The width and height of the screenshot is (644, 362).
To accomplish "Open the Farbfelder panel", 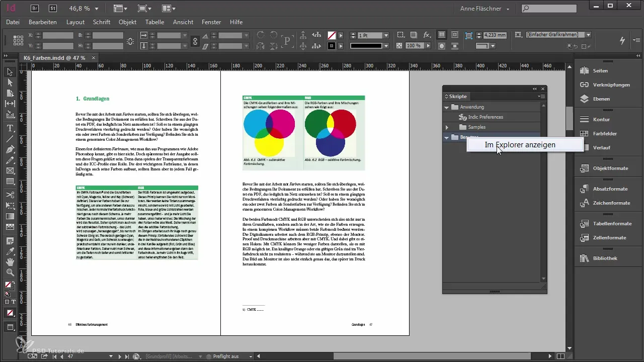I will pos(604,134).
